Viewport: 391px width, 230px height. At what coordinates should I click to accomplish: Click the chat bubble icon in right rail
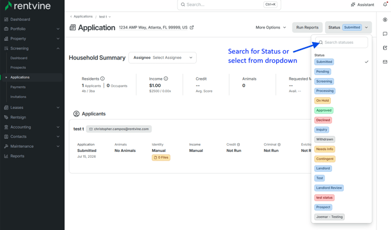[385, 34]
